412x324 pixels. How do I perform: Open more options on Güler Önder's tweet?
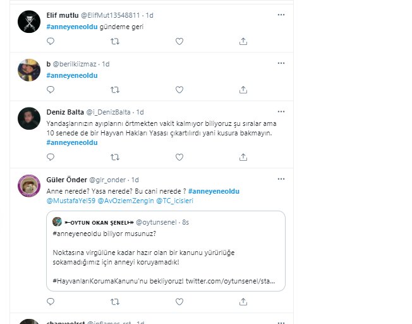[281, 179]
